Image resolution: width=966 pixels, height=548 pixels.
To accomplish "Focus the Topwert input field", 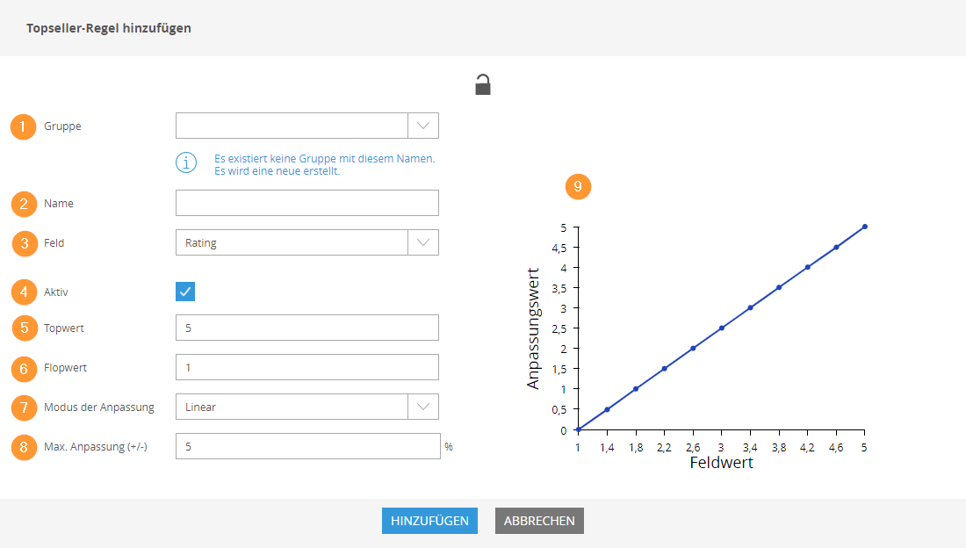I will (306, 328).
